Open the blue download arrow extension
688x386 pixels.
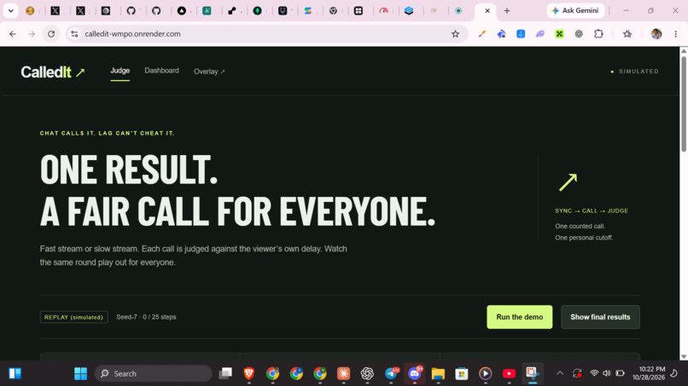click(x=521, y=34)
